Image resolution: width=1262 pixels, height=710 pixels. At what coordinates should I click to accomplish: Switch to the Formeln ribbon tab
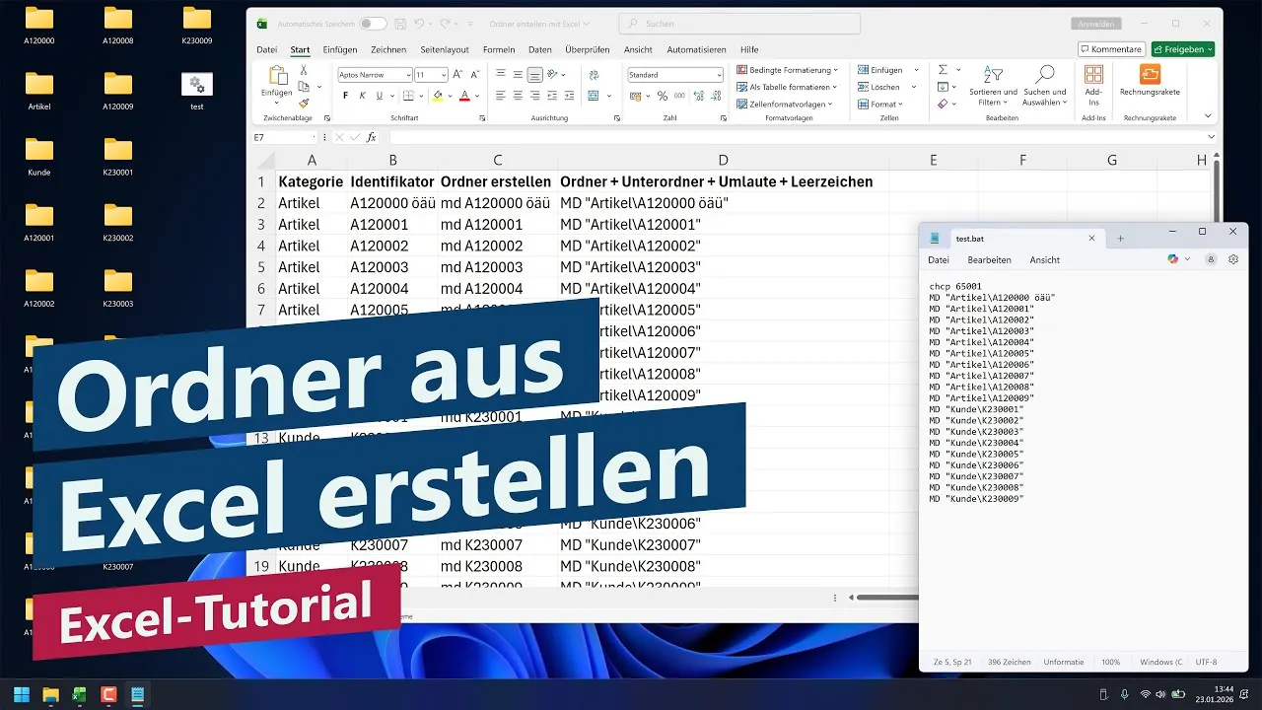[498, 49]
